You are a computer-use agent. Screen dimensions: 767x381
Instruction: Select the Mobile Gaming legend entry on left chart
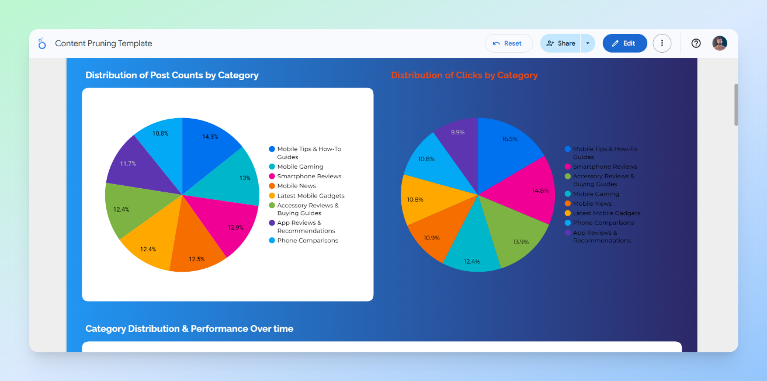300,167
